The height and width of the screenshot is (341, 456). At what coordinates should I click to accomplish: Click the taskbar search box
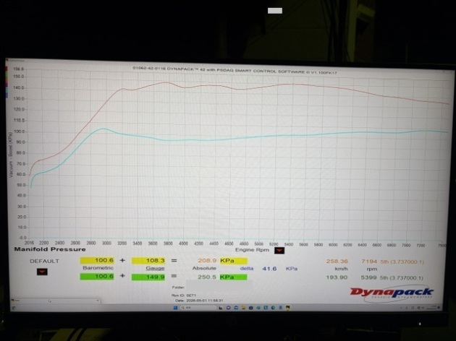198,308
